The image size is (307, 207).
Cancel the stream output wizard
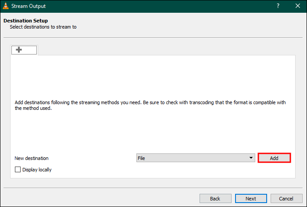[286, 199]
